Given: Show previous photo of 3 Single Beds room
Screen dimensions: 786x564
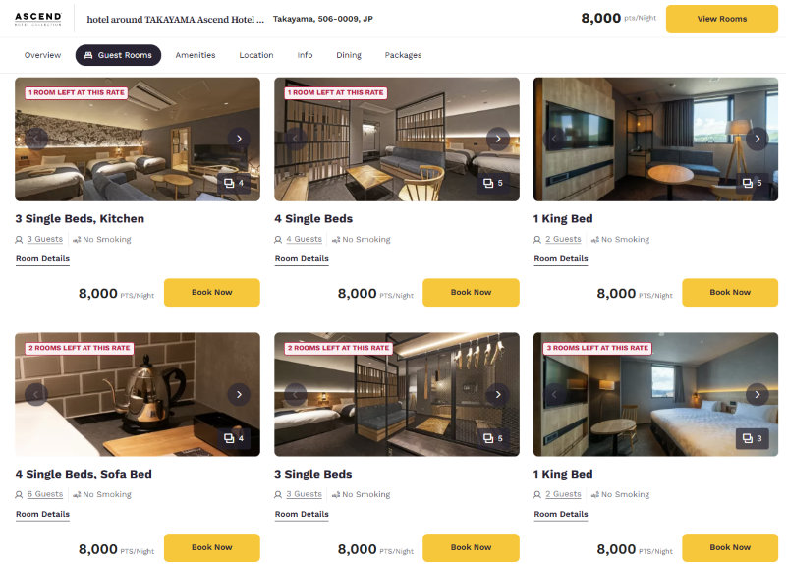Looking at the screenshot, I should (x=296, y=395).
